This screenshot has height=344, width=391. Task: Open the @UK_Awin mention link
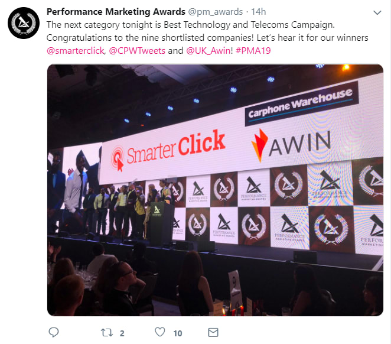point(208,51)
